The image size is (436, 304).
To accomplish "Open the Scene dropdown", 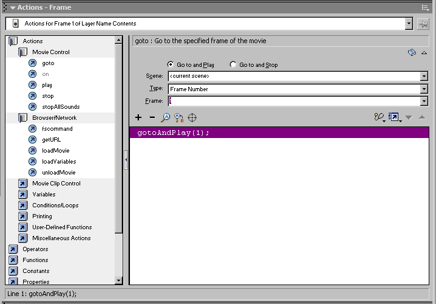I will pos(424,76).
